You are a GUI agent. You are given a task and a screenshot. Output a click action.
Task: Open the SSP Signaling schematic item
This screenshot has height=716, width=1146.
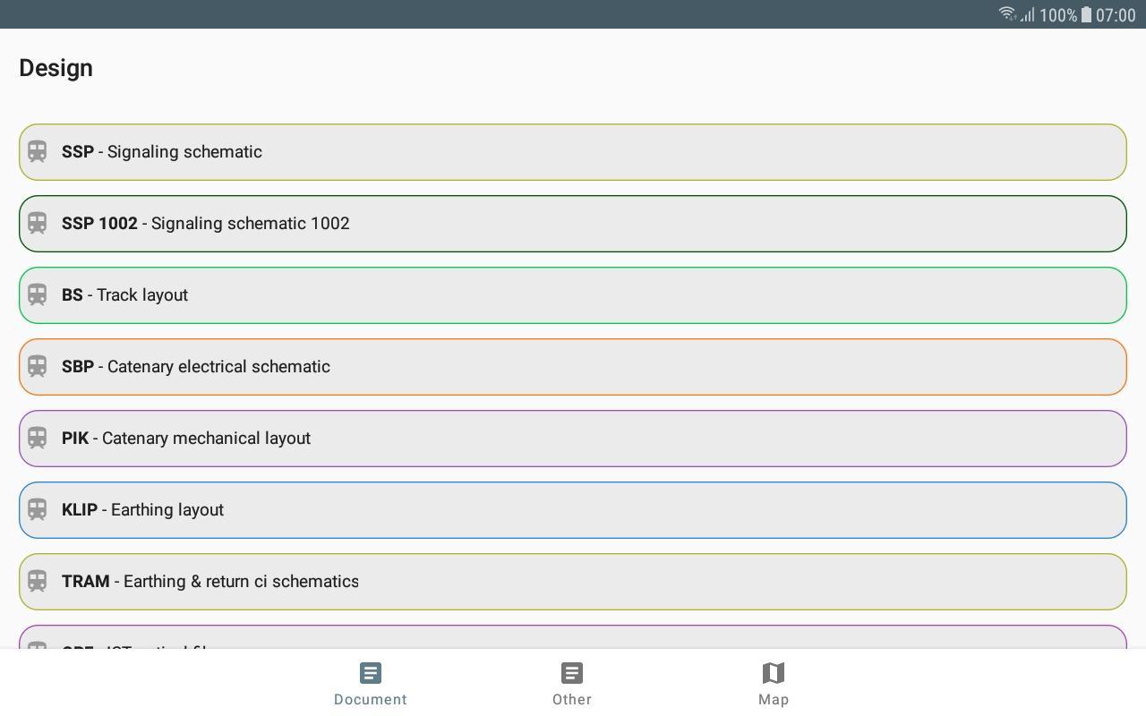[x=573, y=152]
